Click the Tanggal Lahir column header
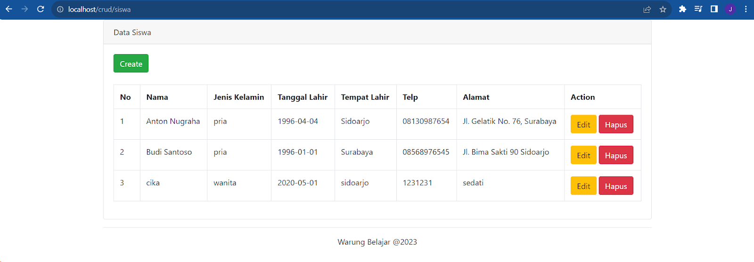The width and height of the screenshot is (754, 262). point(303,97)
